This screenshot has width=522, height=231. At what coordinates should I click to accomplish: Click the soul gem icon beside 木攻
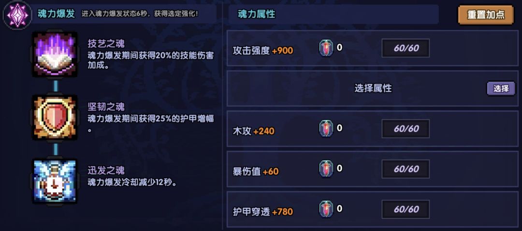(x=326, y=129)
